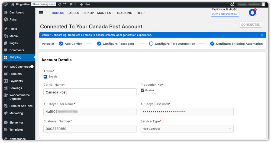Select Configure Shipping Automation step circle
271x143 pixels.
(212, 44)
